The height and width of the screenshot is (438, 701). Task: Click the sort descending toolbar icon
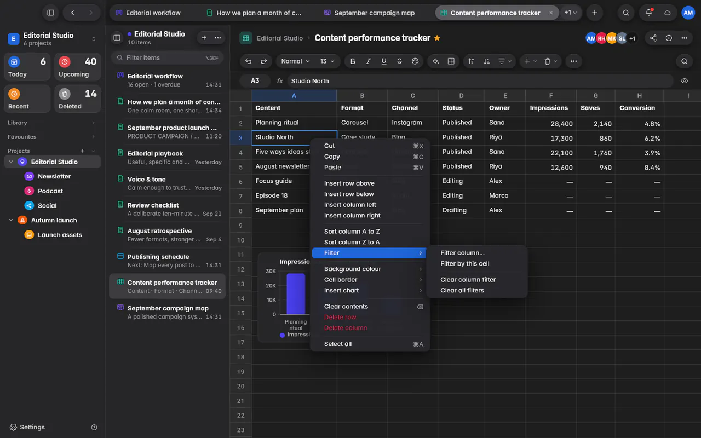[x=486, y=61]
